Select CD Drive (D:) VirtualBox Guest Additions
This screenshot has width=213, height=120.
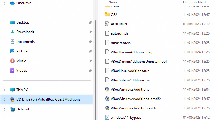(48, 99)
